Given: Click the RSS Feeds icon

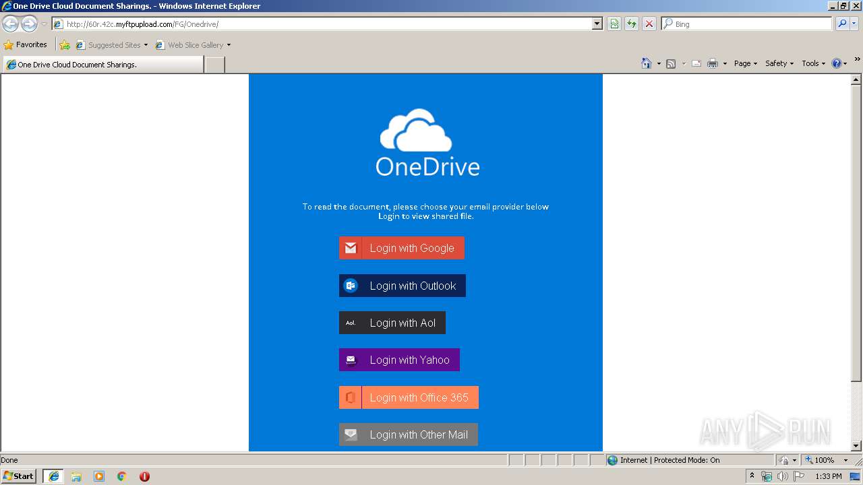Looking at the screenshot, I should pos(671,63).
